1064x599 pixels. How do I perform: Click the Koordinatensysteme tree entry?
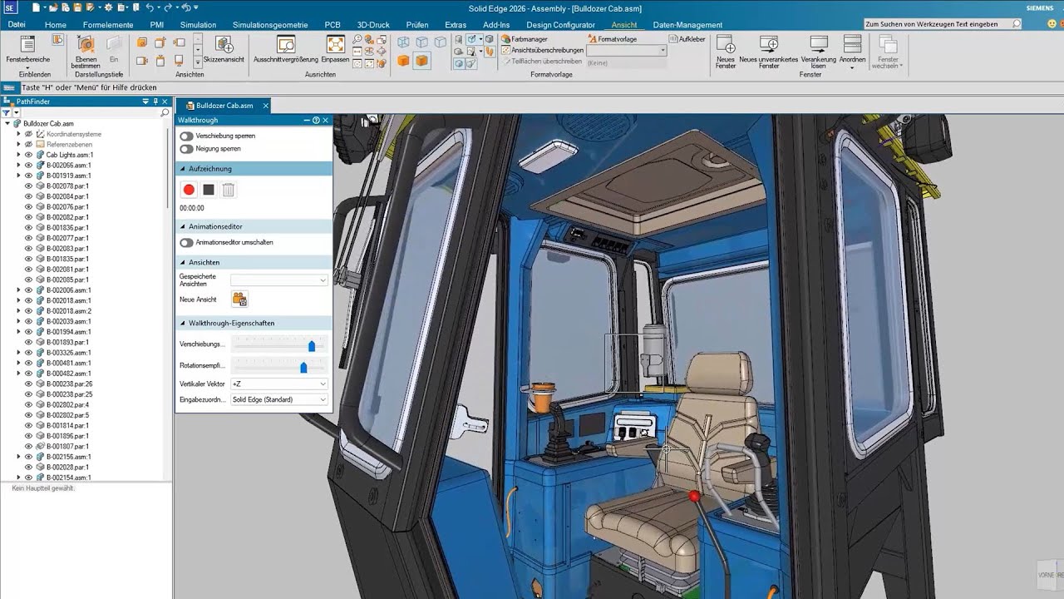pos(74,134)
